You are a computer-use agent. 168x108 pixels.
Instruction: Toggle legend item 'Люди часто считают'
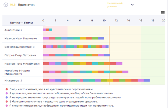click(x=51, y=89)
